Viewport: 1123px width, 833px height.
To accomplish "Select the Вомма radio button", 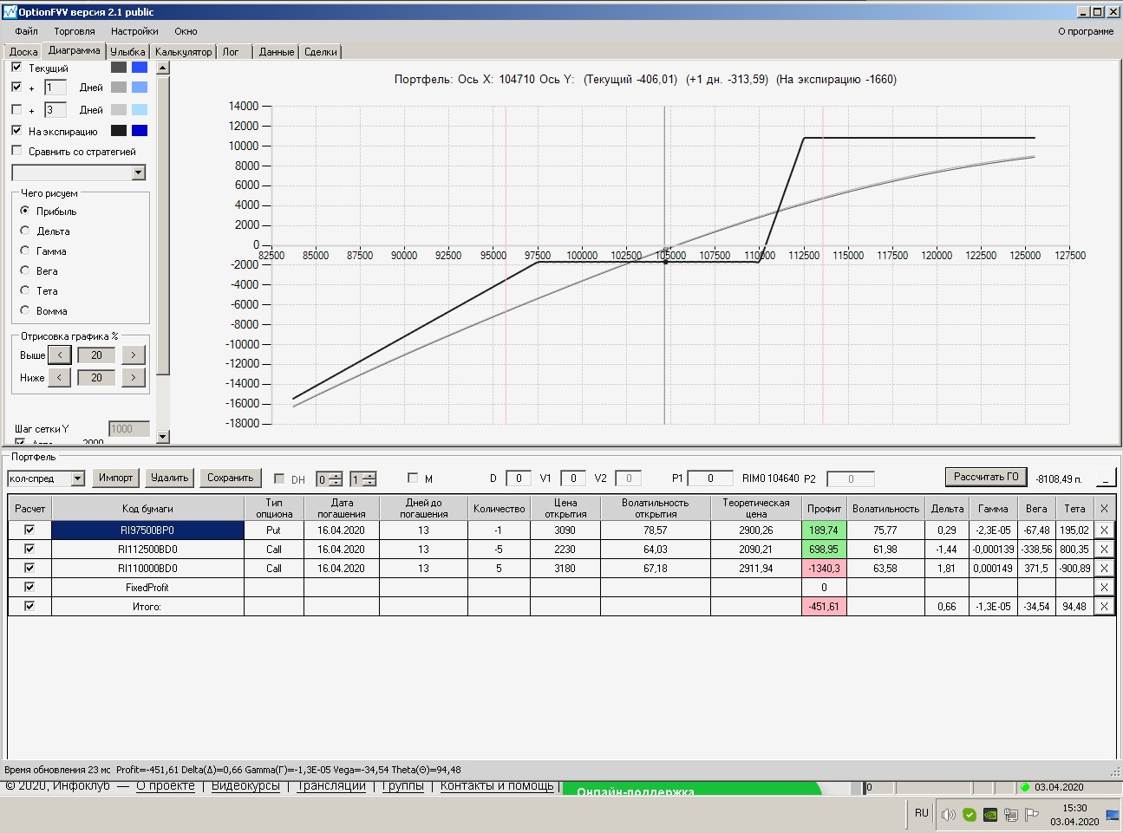I will click(25, 310).
